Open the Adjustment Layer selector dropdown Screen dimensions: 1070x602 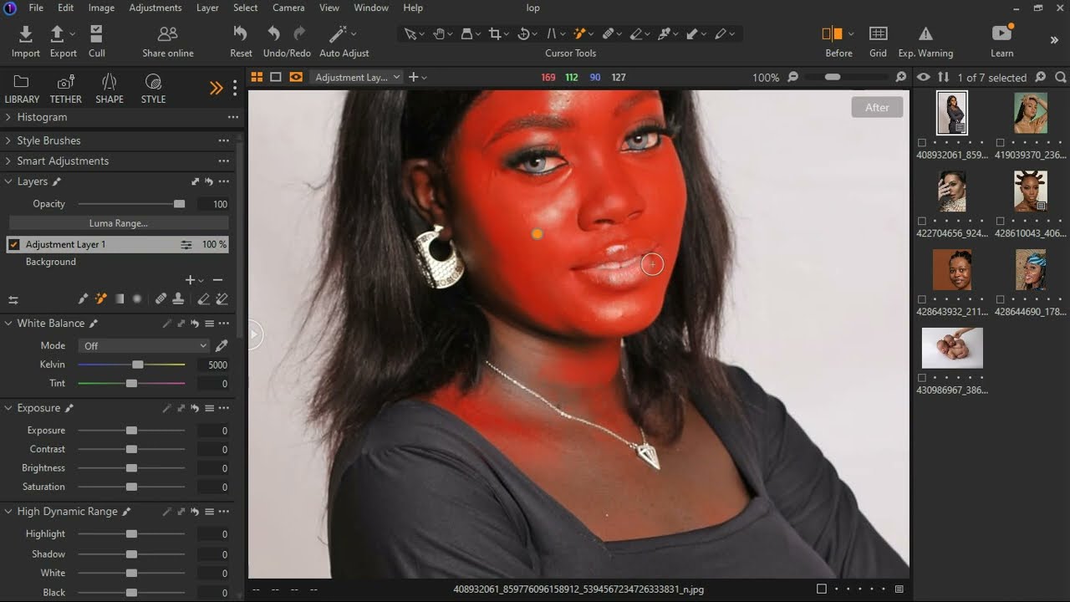click(357, 77)
